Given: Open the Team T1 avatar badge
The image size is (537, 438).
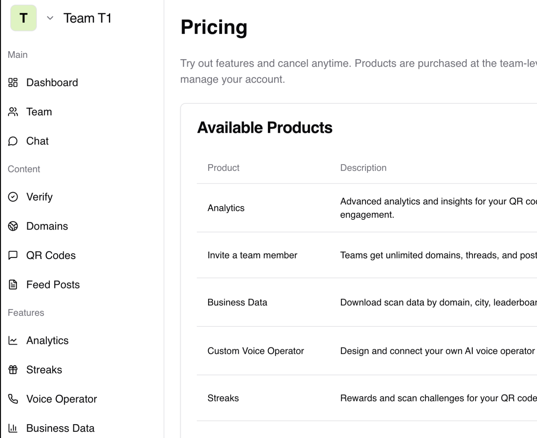Looking at the screenshot, I should click(23, 18).
